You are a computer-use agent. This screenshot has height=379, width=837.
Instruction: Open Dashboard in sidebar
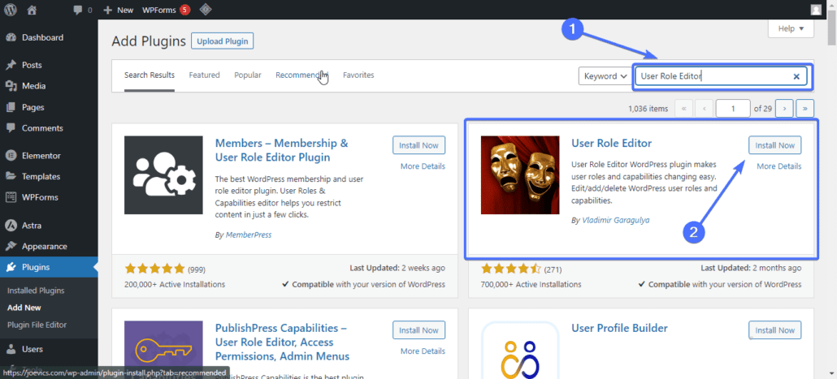pyautogui.click(x=42, y=37)
